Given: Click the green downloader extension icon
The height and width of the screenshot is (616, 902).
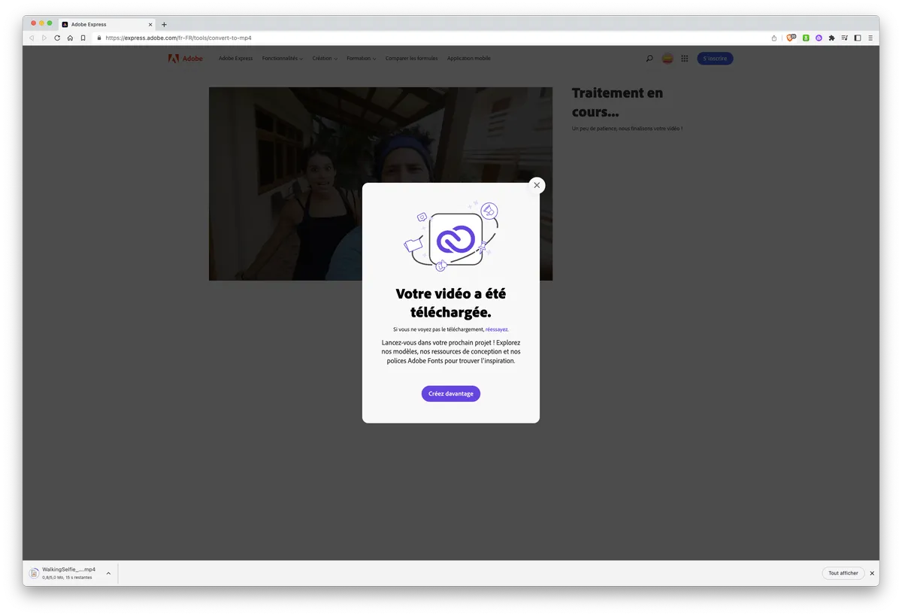Looking at the screenshot, I should 806,38.
